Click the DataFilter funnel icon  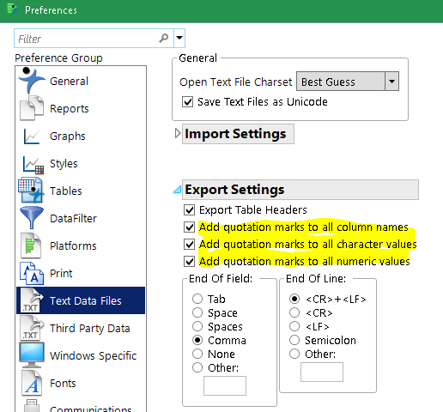tap(32, 217)
